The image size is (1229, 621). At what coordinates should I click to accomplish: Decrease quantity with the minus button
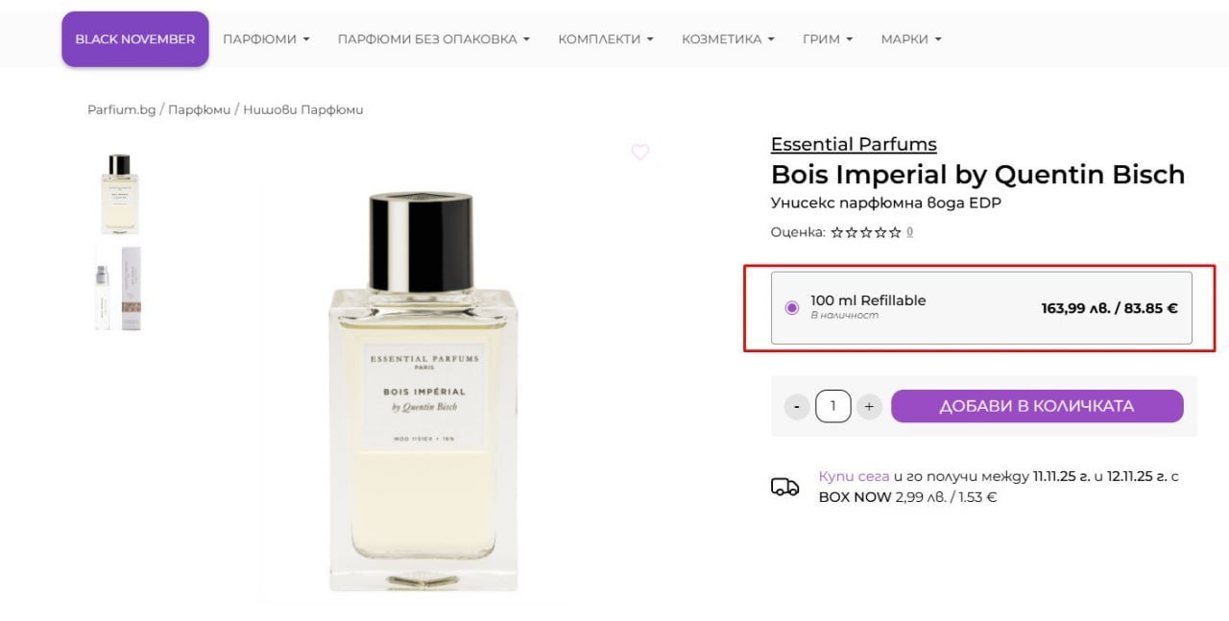coord(797,406)
